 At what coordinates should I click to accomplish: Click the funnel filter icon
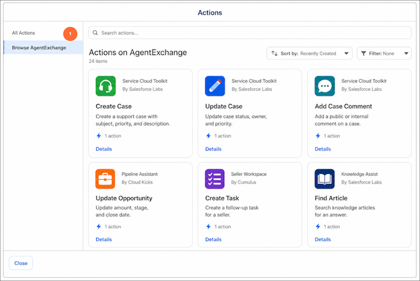tap(364, 54)
